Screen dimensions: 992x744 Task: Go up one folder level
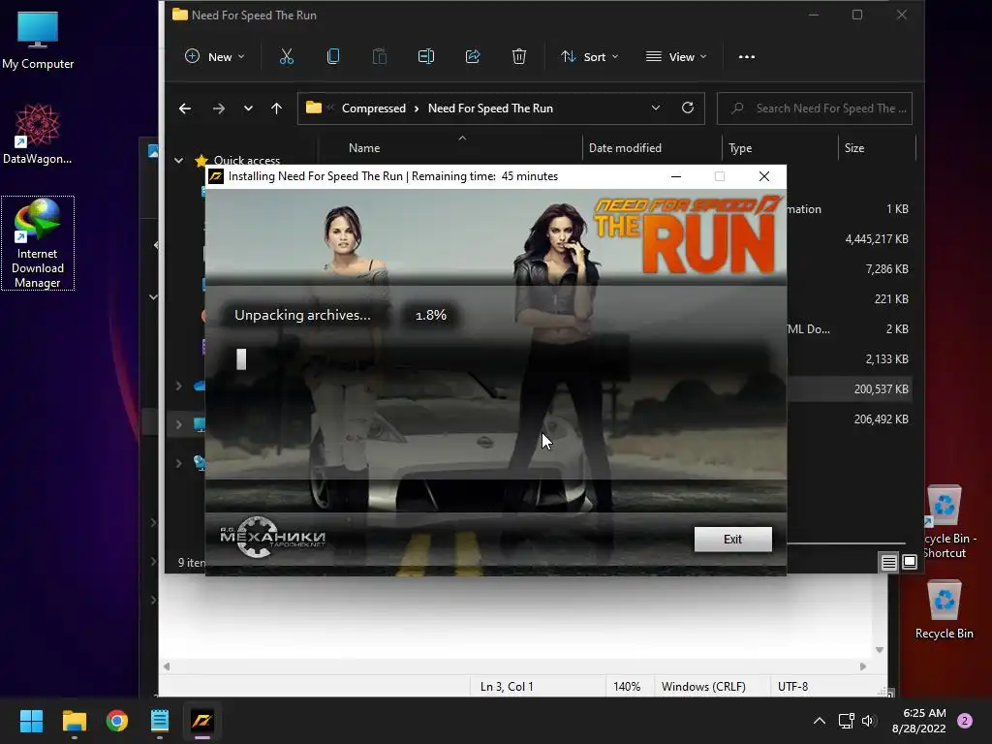pyautogui.click(x=276, y=108)
